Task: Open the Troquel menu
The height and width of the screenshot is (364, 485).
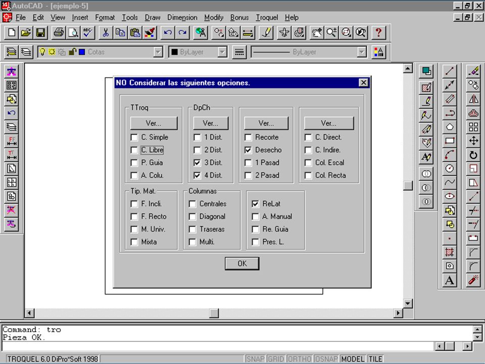Action: coord(267,18)
